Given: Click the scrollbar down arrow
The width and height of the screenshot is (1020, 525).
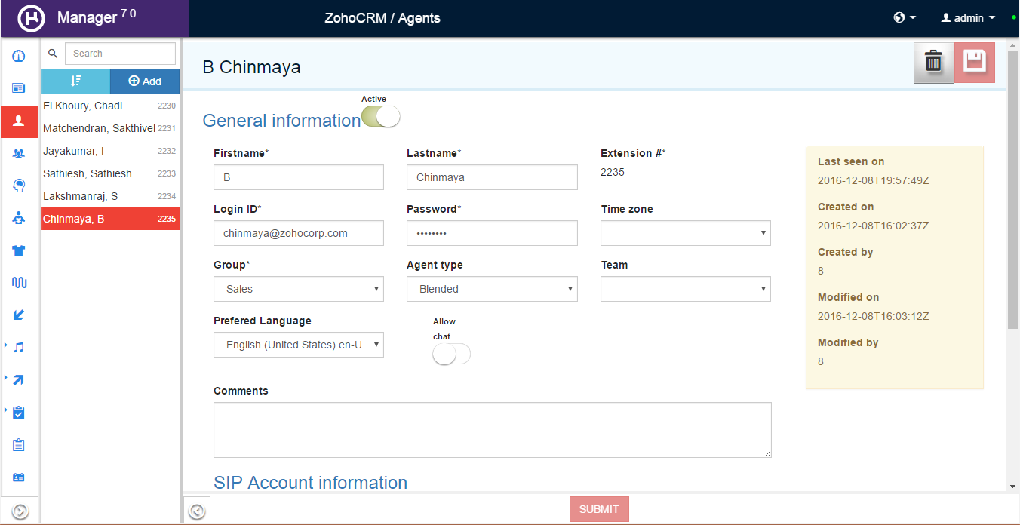Looking at the screenshot, I should [x=1012, y=486].
